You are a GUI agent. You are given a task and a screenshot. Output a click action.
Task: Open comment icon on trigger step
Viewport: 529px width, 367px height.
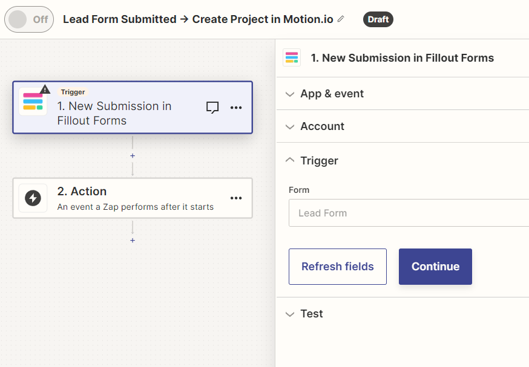tap(212, 108)
